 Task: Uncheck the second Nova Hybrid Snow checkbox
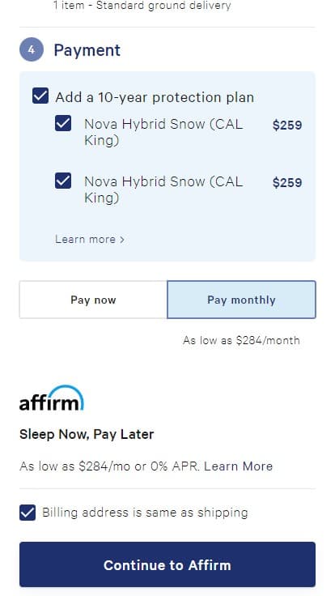pos(63,181)
